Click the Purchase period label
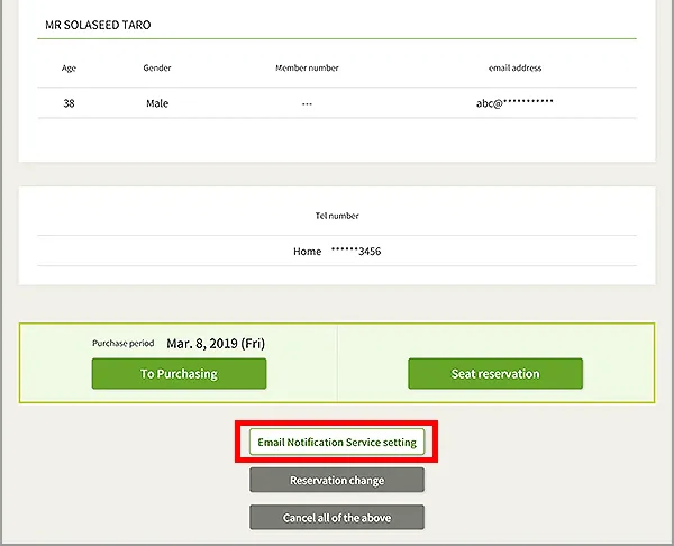Viewport: 674px width, 546px height. tap(123, 343)
